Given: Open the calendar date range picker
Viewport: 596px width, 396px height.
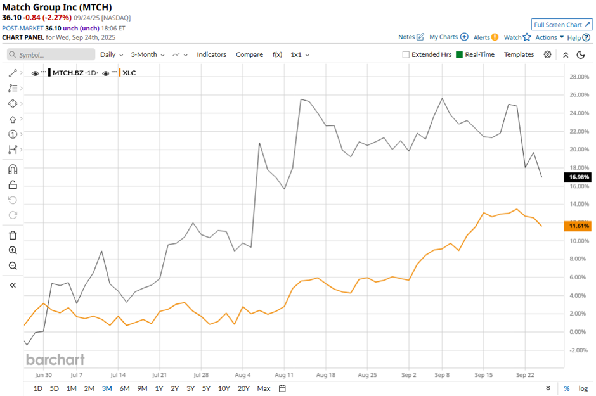Looking at the screenshot, I should (282, 388).
